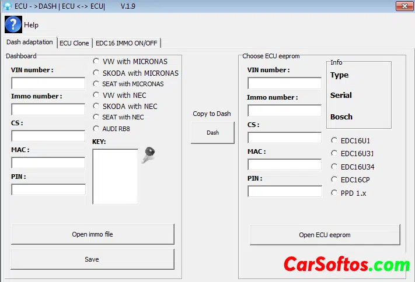Go to Dash adaptation tab
The height and width of the screenshot is (282, 415).
click(29, 43)
